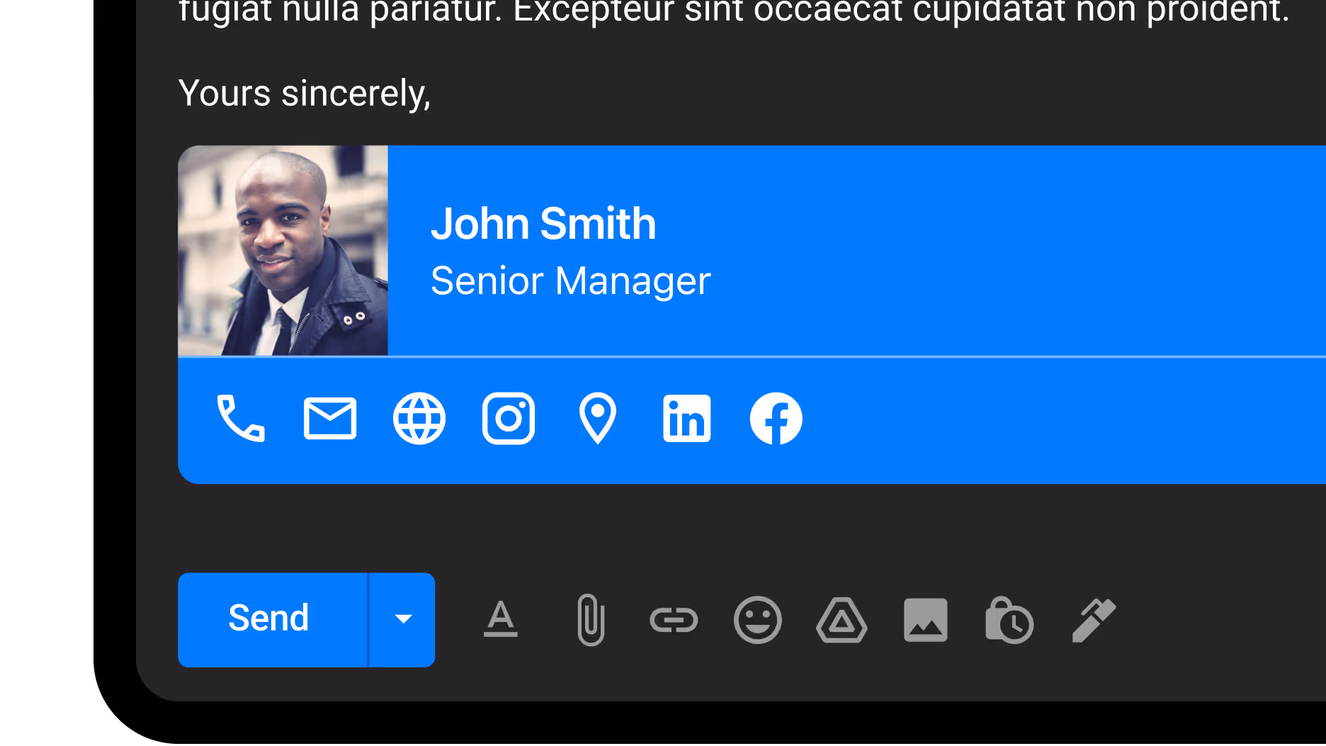Viewport: 1326px width, 746px height.
Task: Toggle confidential mode lock-clock icon
Action: [1009, 620]
